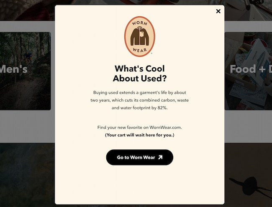Click the gray overlay below the Men's tile

tap(27, 127)
